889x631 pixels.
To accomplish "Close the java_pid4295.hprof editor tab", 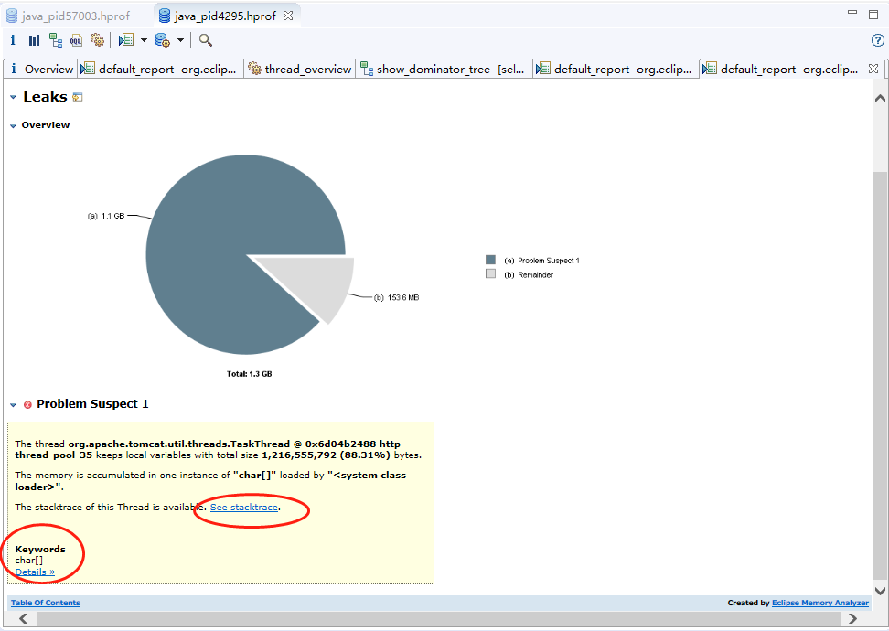I will tap(288, 16).
